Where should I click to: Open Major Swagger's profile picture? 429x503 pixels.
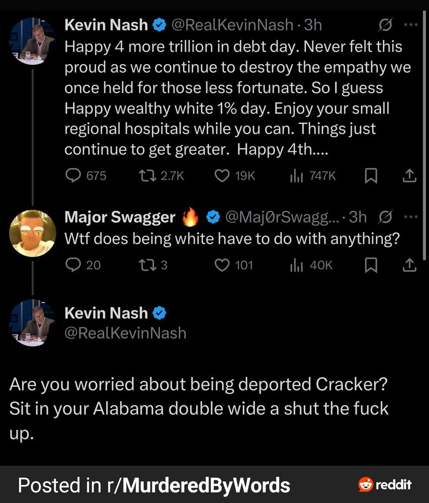pos(33,233)
